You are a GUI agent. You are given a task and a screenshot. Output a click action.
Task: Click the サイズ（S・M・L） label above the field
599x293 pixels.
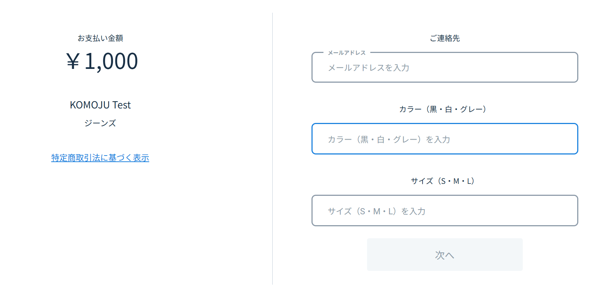point(443,181)
